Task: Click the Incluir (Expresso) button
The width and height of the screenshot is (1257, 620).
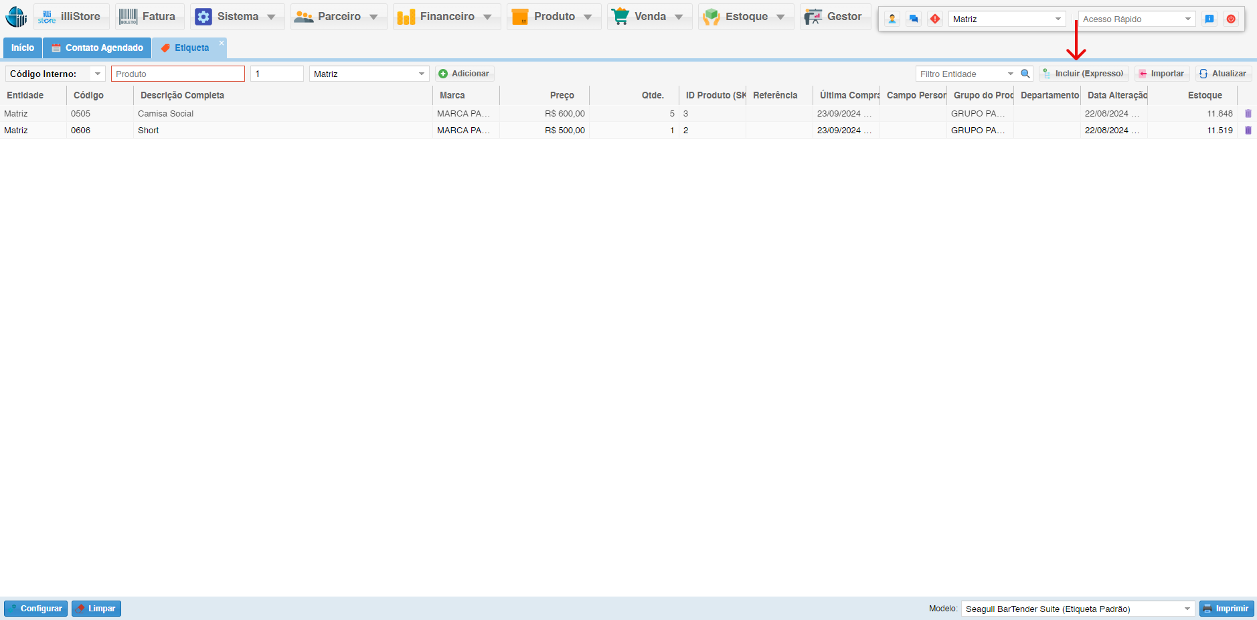Action: click(x=1084, y=74)
